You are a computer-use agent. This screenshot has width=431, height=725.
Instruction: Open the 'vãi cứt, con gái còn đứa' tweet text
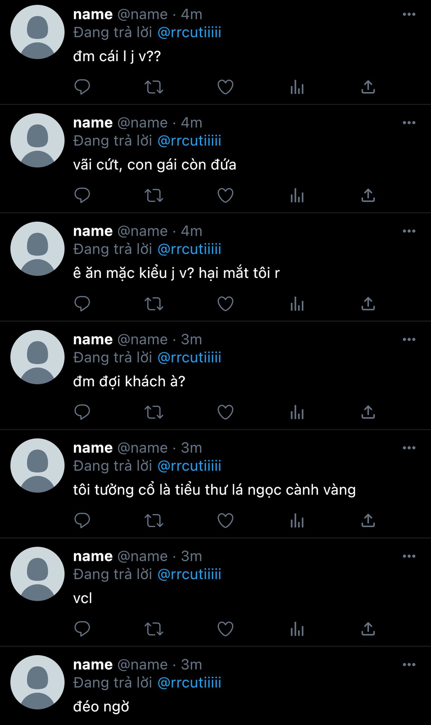point(155,165)
